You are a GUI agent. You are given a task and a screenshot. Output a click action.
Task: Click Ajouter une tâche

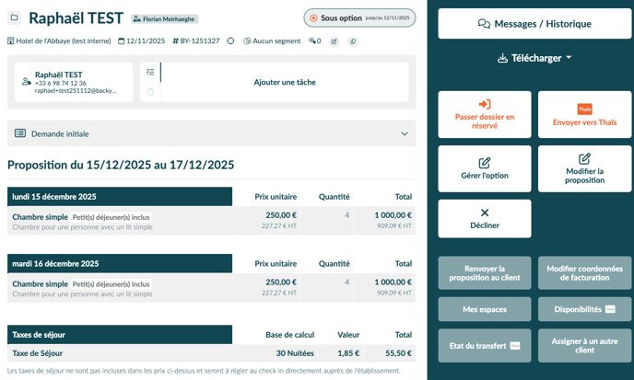point(285,82)
